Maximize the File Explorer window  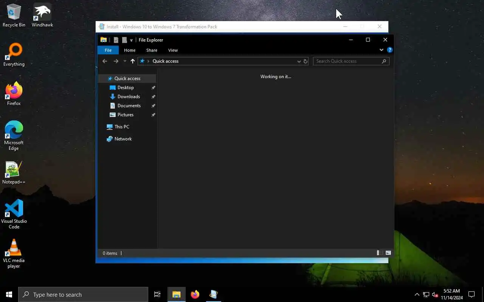pyautogui.click(x=368, y=40)
